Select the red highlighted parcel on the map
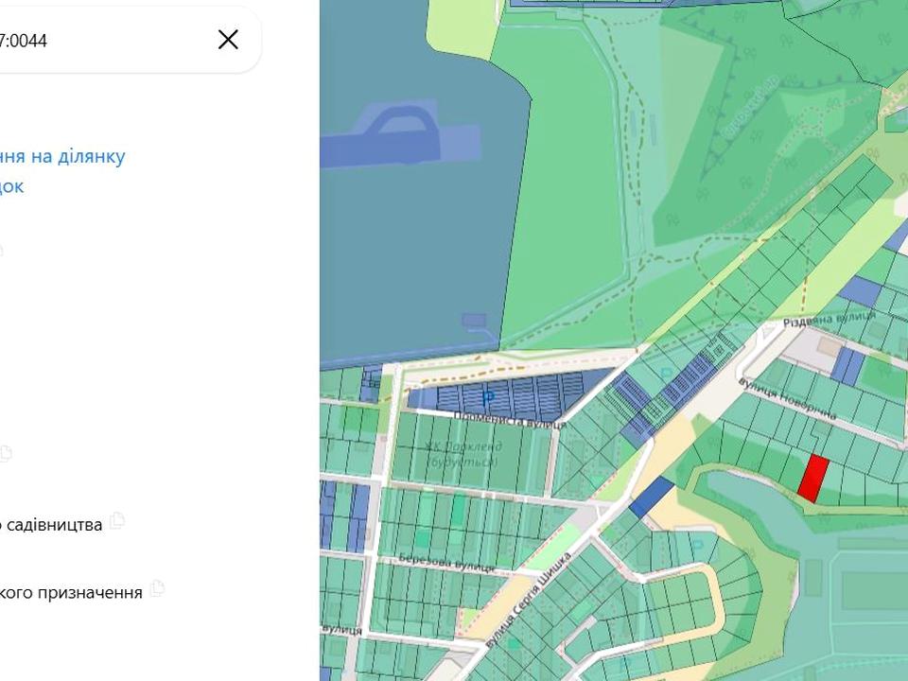 pos(812,478)
